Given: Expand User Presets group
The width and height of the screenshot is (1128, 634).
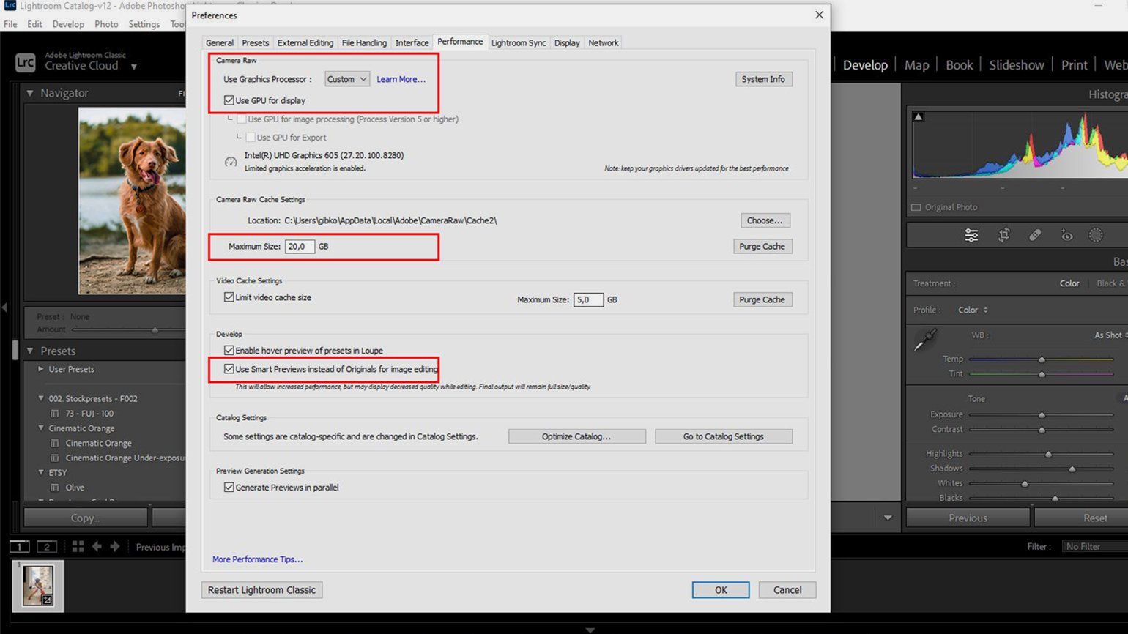Looking at the screenshot, I should click(41, 369).
